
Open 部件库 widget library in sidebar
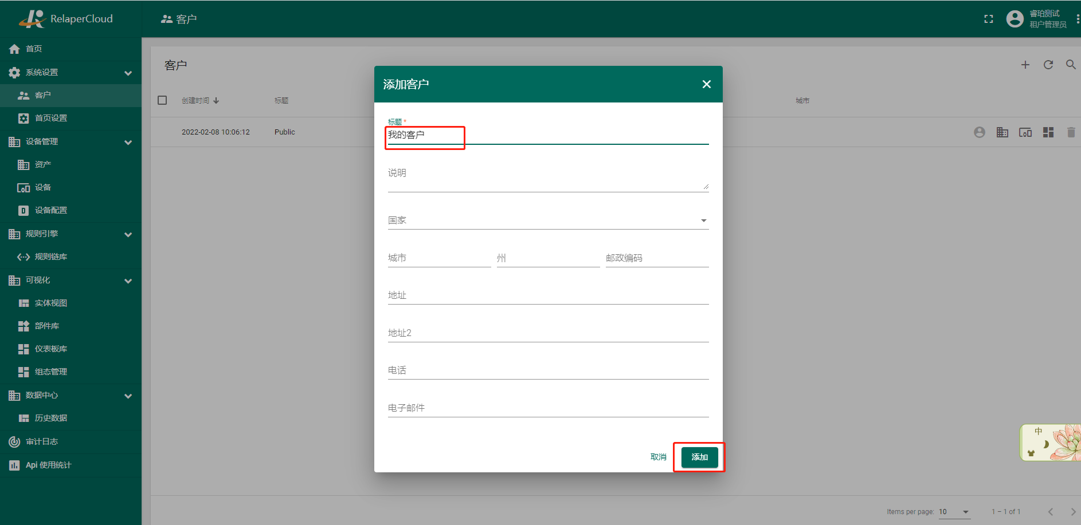point(70,326)
